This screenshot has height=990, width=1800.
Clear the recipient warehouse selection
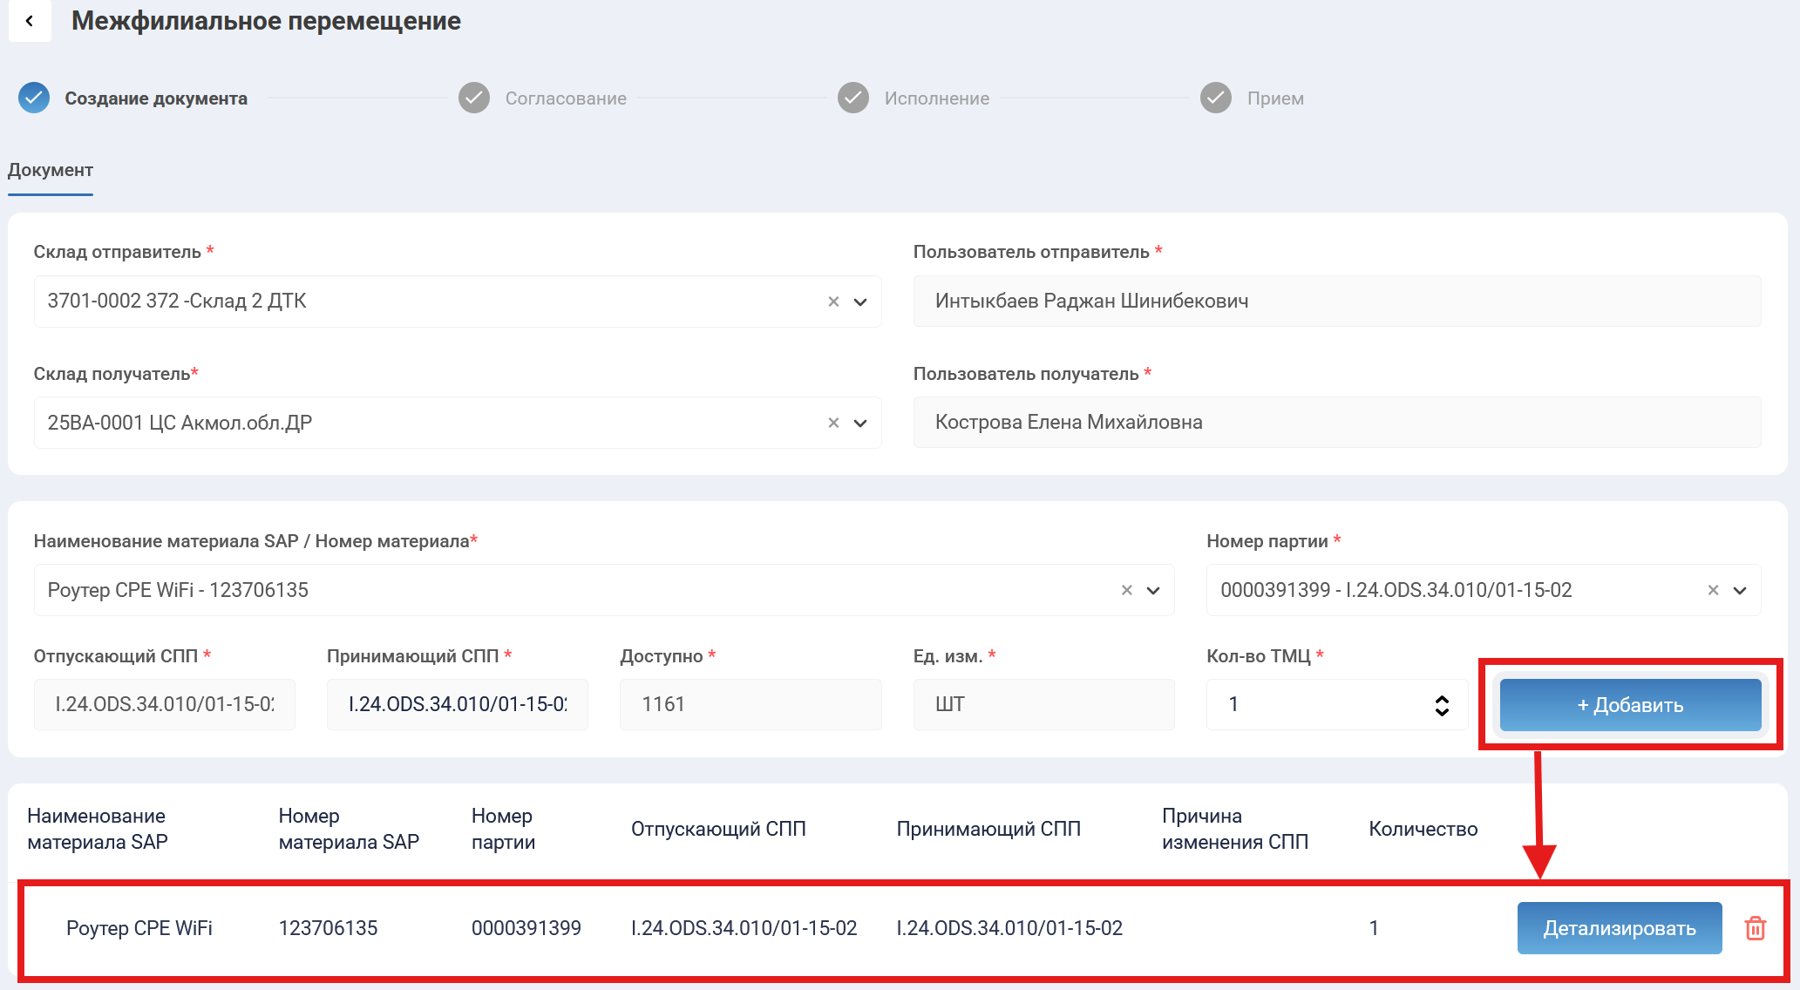[833, 423]
